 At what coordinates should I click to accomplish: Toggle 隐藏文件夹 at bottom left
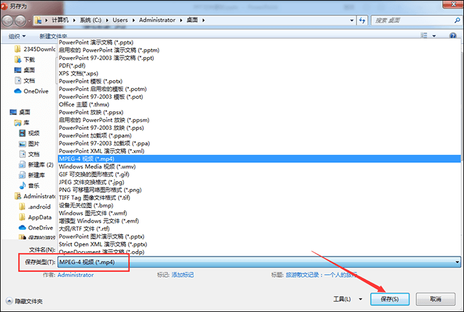[25, 301]
